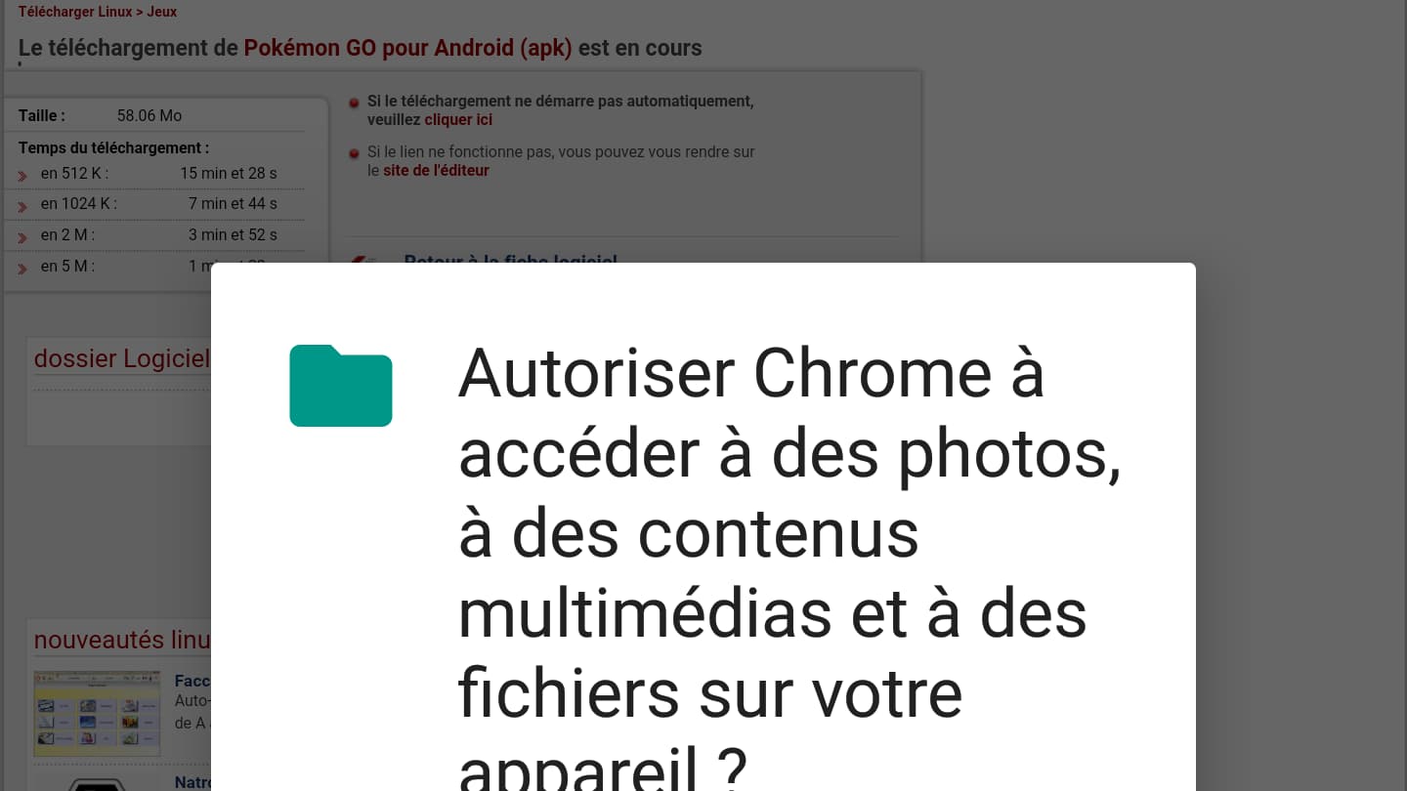Click the red arrow beside 'en 512 K'
This screenshot has width=1407, height=791.
click(x=22, y=176)
